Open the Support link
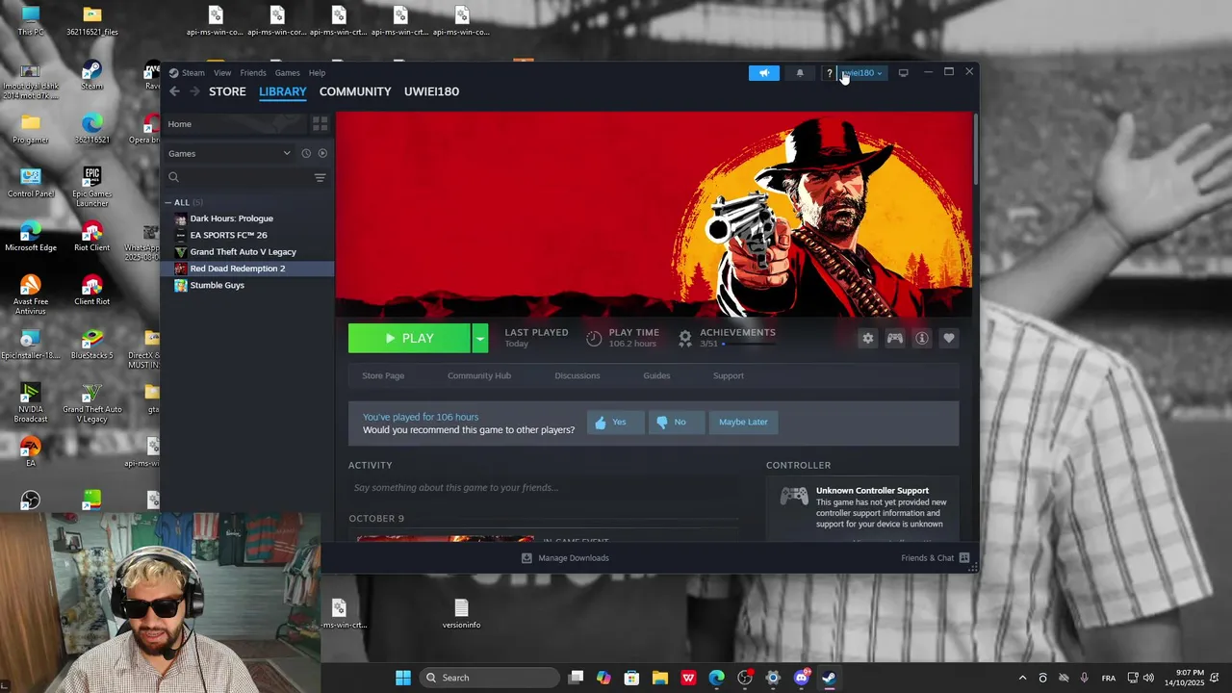 tap(729, 375)
